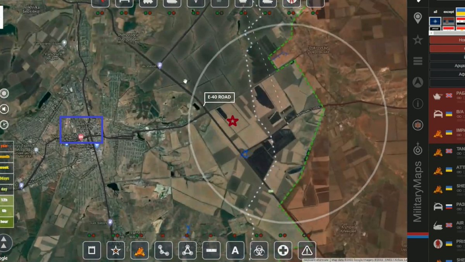
Task: Open the TAN event row
Action: click(x=447, y=152)
